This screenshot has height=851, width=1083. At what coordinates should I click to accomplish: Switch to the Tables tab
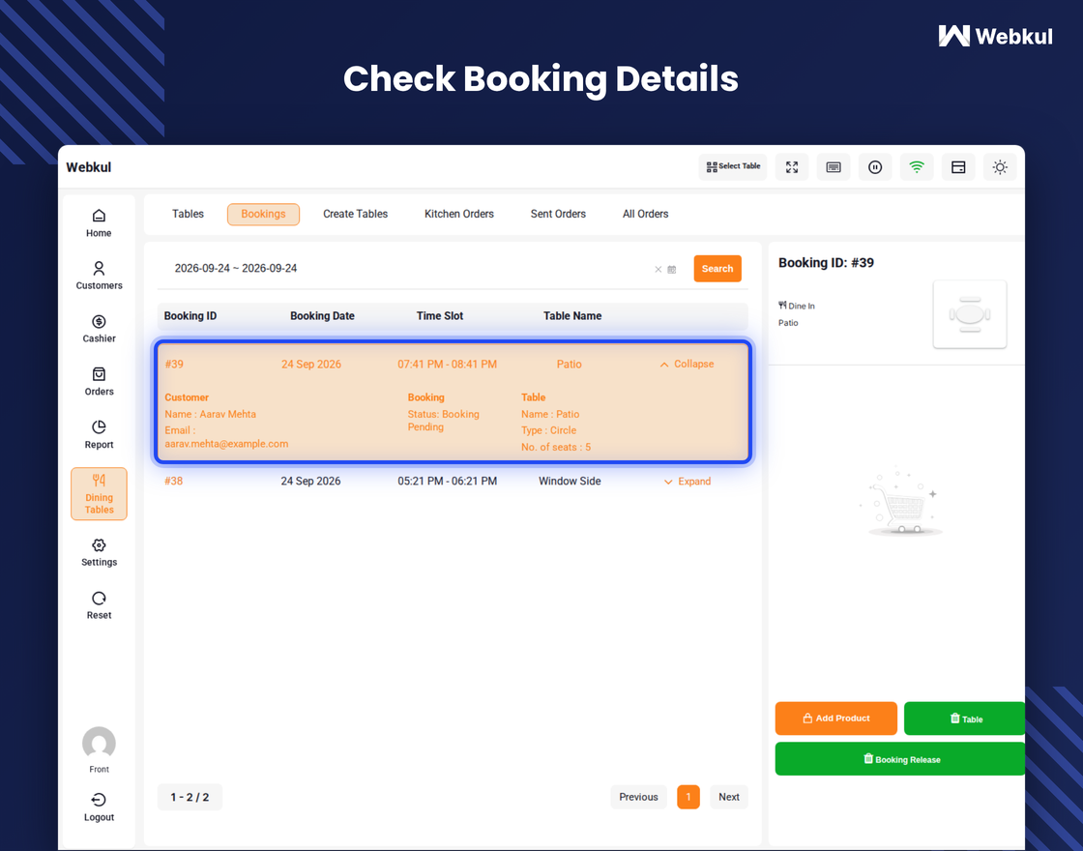coord(188,214)
